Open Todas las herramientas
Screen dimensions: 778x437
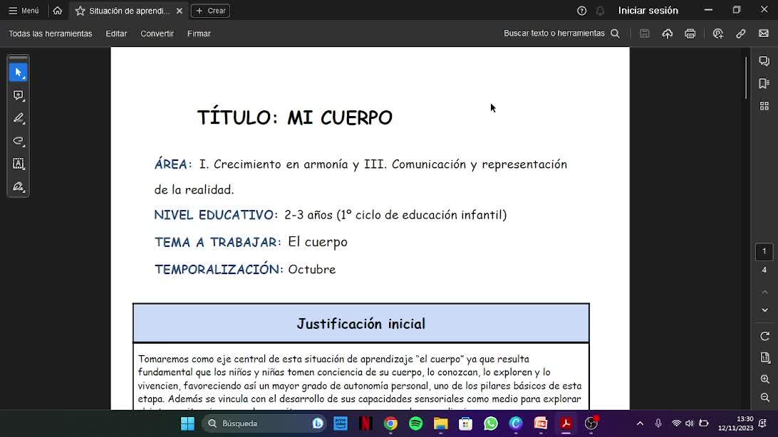(51, 33)
